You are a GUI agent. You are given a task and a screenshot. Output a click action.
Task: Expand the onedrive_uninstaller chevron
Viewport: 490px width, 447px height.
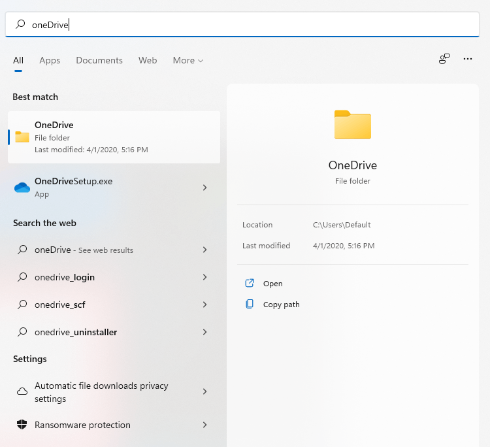point(204,332)
